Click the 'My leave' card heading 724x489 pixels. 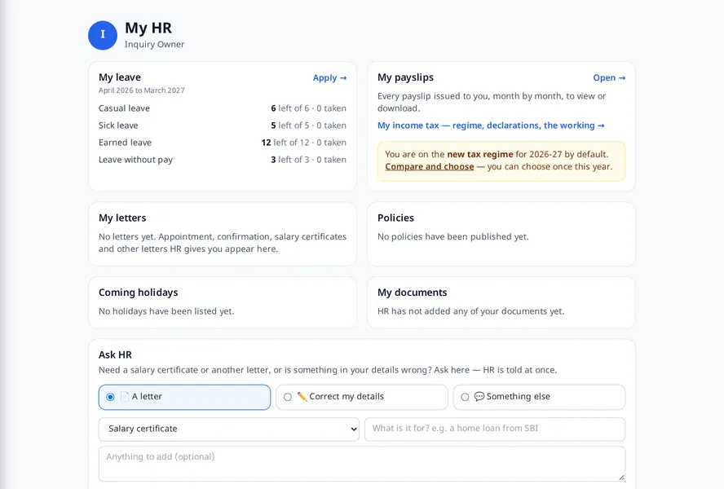[120, 77]
